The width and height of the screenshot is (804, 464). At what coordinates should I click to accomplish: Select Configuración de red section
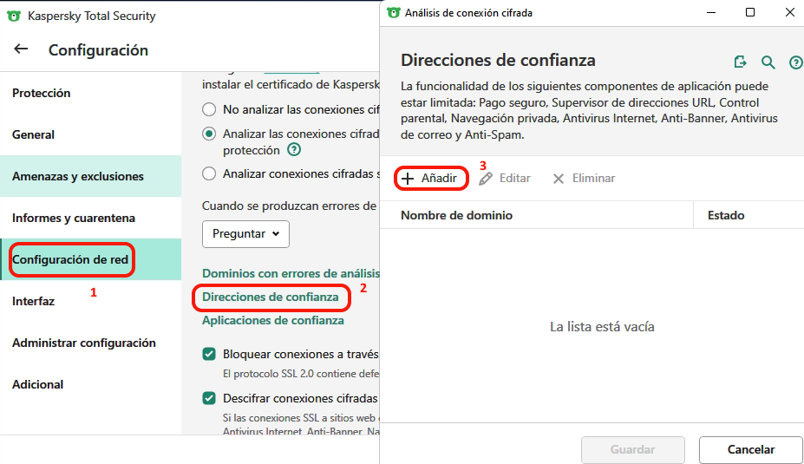coord(91,259)
